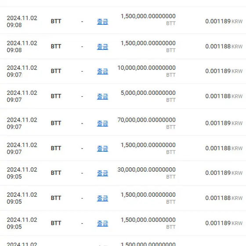The width and height of the screenshot is (246, 246).
Task: Open 출금 link for 5,000,000 BTT row
Action: tap(102, 97)
